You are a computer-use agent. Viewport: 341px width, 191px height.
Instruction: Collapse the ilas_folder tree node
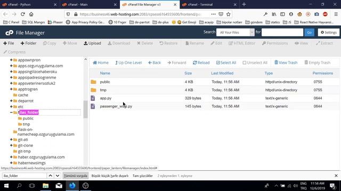(11, 112)
